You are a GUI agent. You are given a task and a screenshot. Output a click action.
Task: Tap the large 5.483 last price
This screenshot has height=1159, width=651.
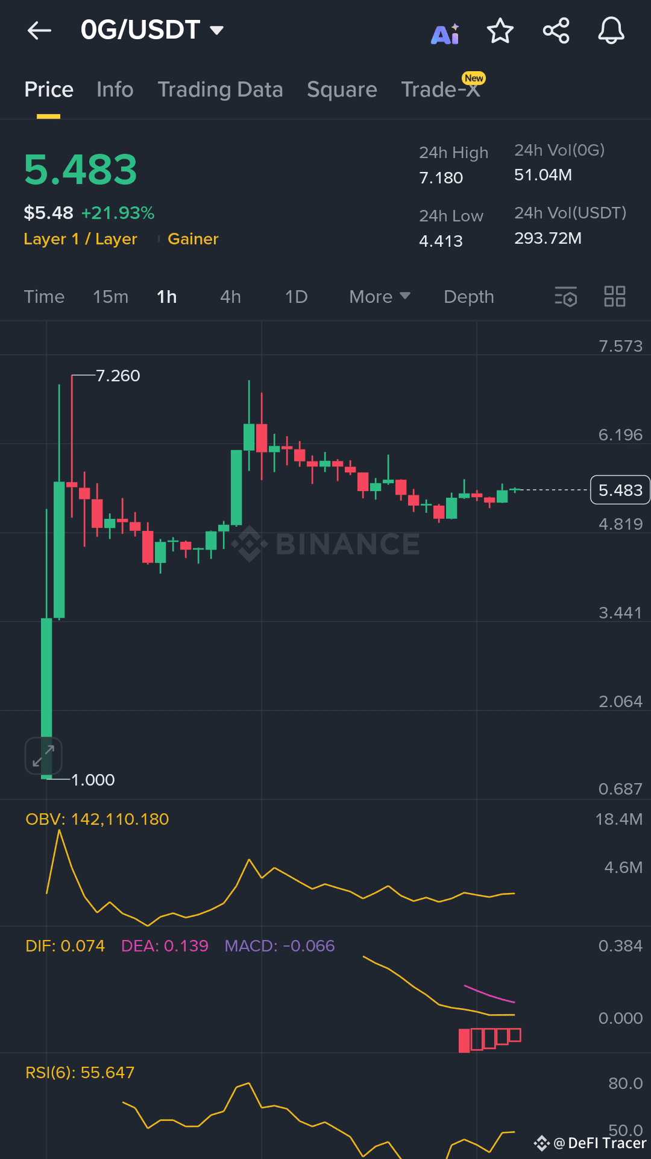click(81, 170)
